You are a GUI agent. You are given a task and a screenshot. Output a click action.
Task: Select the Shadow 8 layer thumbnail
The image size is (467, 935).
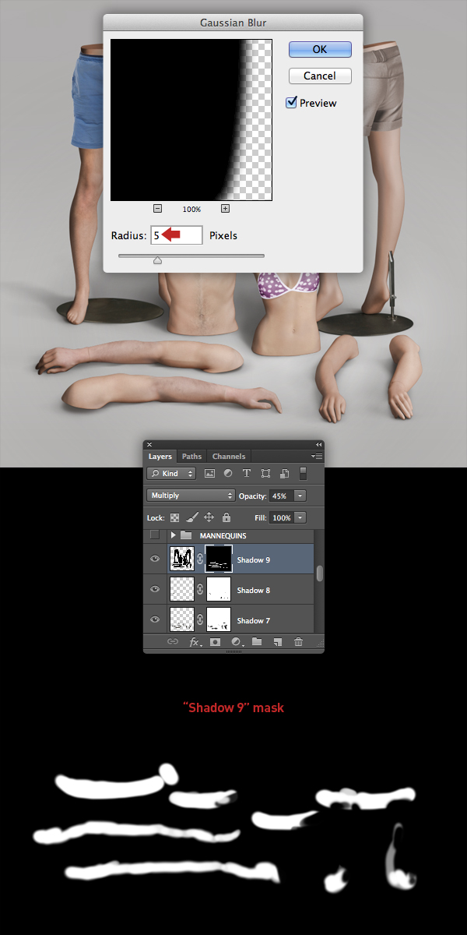pyautogui.click(x=181, y=590)
